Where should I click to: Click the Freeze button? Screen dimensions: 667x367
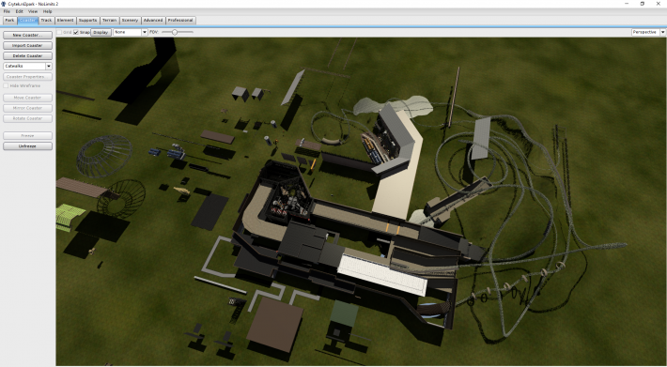tap(27, 135)
